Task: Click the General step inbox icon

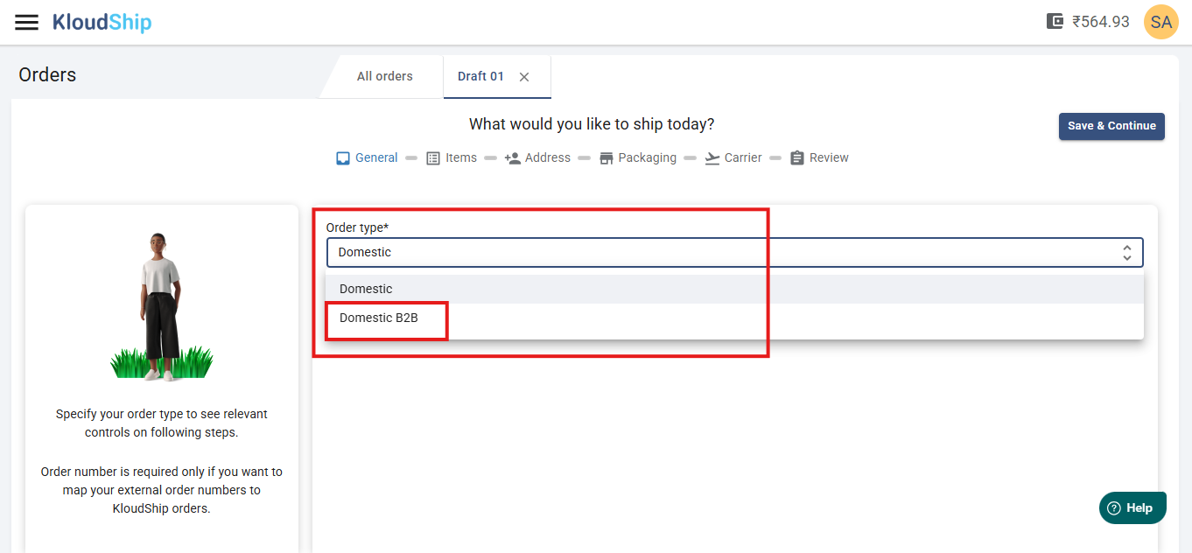Action: click(343, 158)
